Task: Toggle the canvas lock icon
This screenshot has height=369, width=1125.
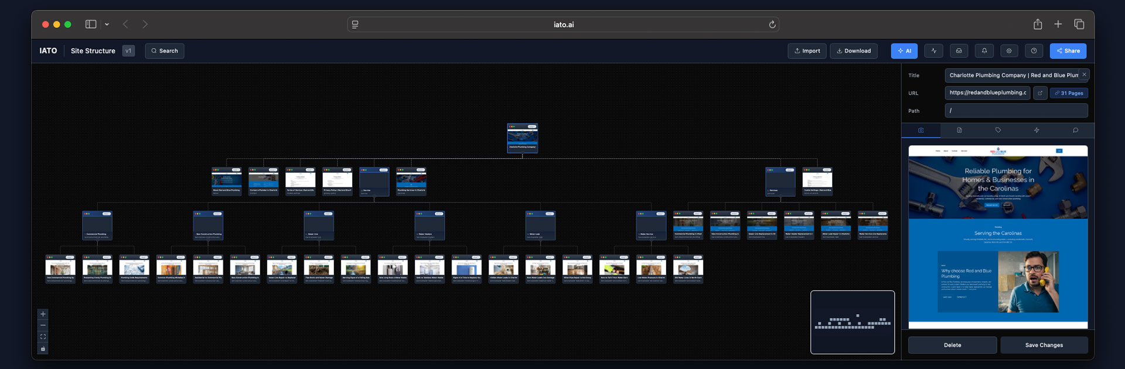Action: (x=43, y=348)
